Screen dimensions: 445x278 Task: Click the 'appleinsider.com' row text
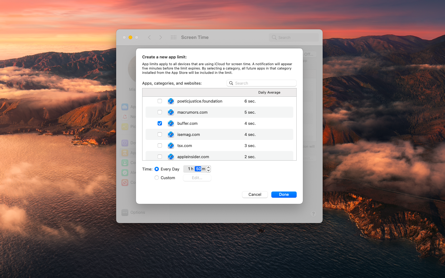[193, 157]
